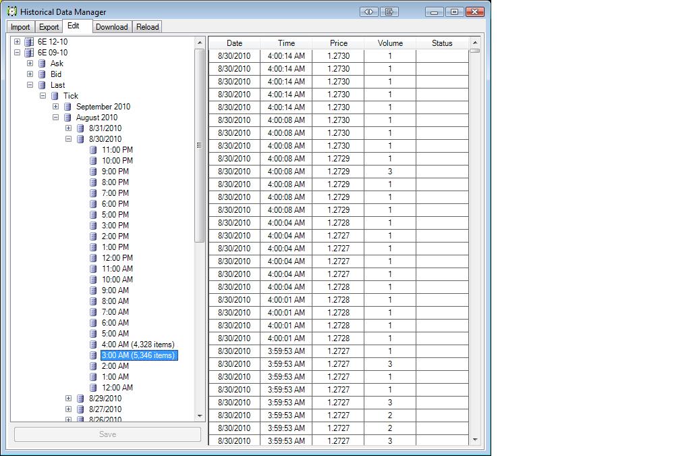Click the tree panel scroll down arrow

[x=200, y=415]
